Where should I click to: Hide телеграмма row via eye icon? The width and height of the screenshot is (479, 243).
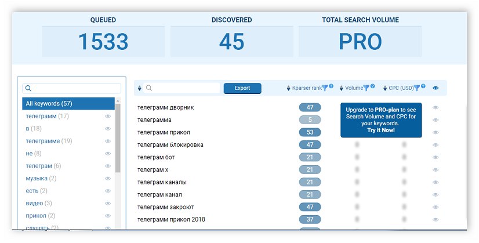436,120
